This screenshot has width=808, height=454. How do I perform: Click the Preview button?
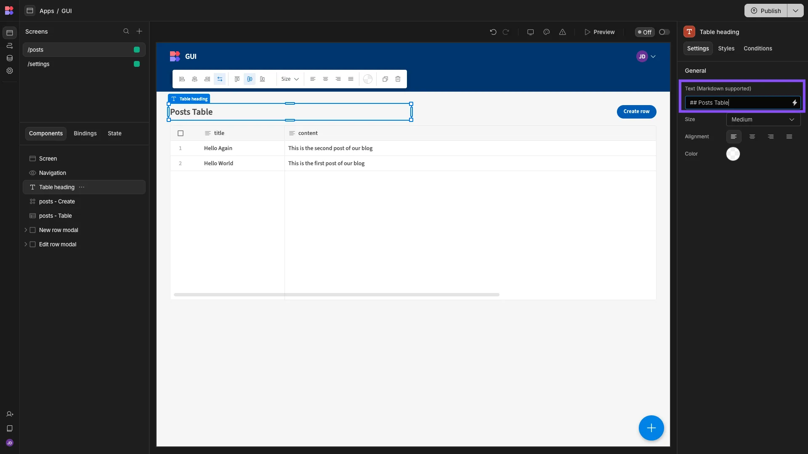[599, 32]
